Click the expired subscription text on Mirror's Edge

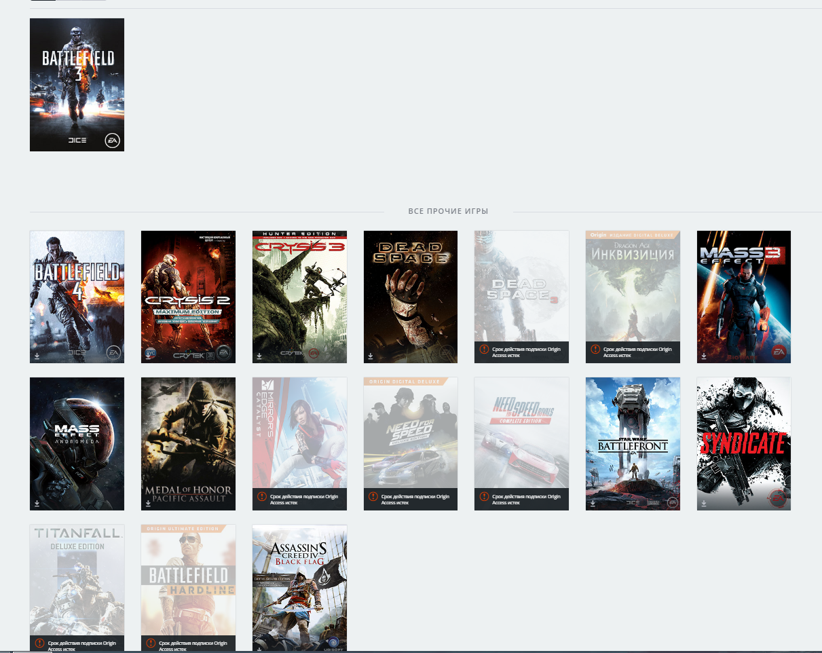[304, 500]
